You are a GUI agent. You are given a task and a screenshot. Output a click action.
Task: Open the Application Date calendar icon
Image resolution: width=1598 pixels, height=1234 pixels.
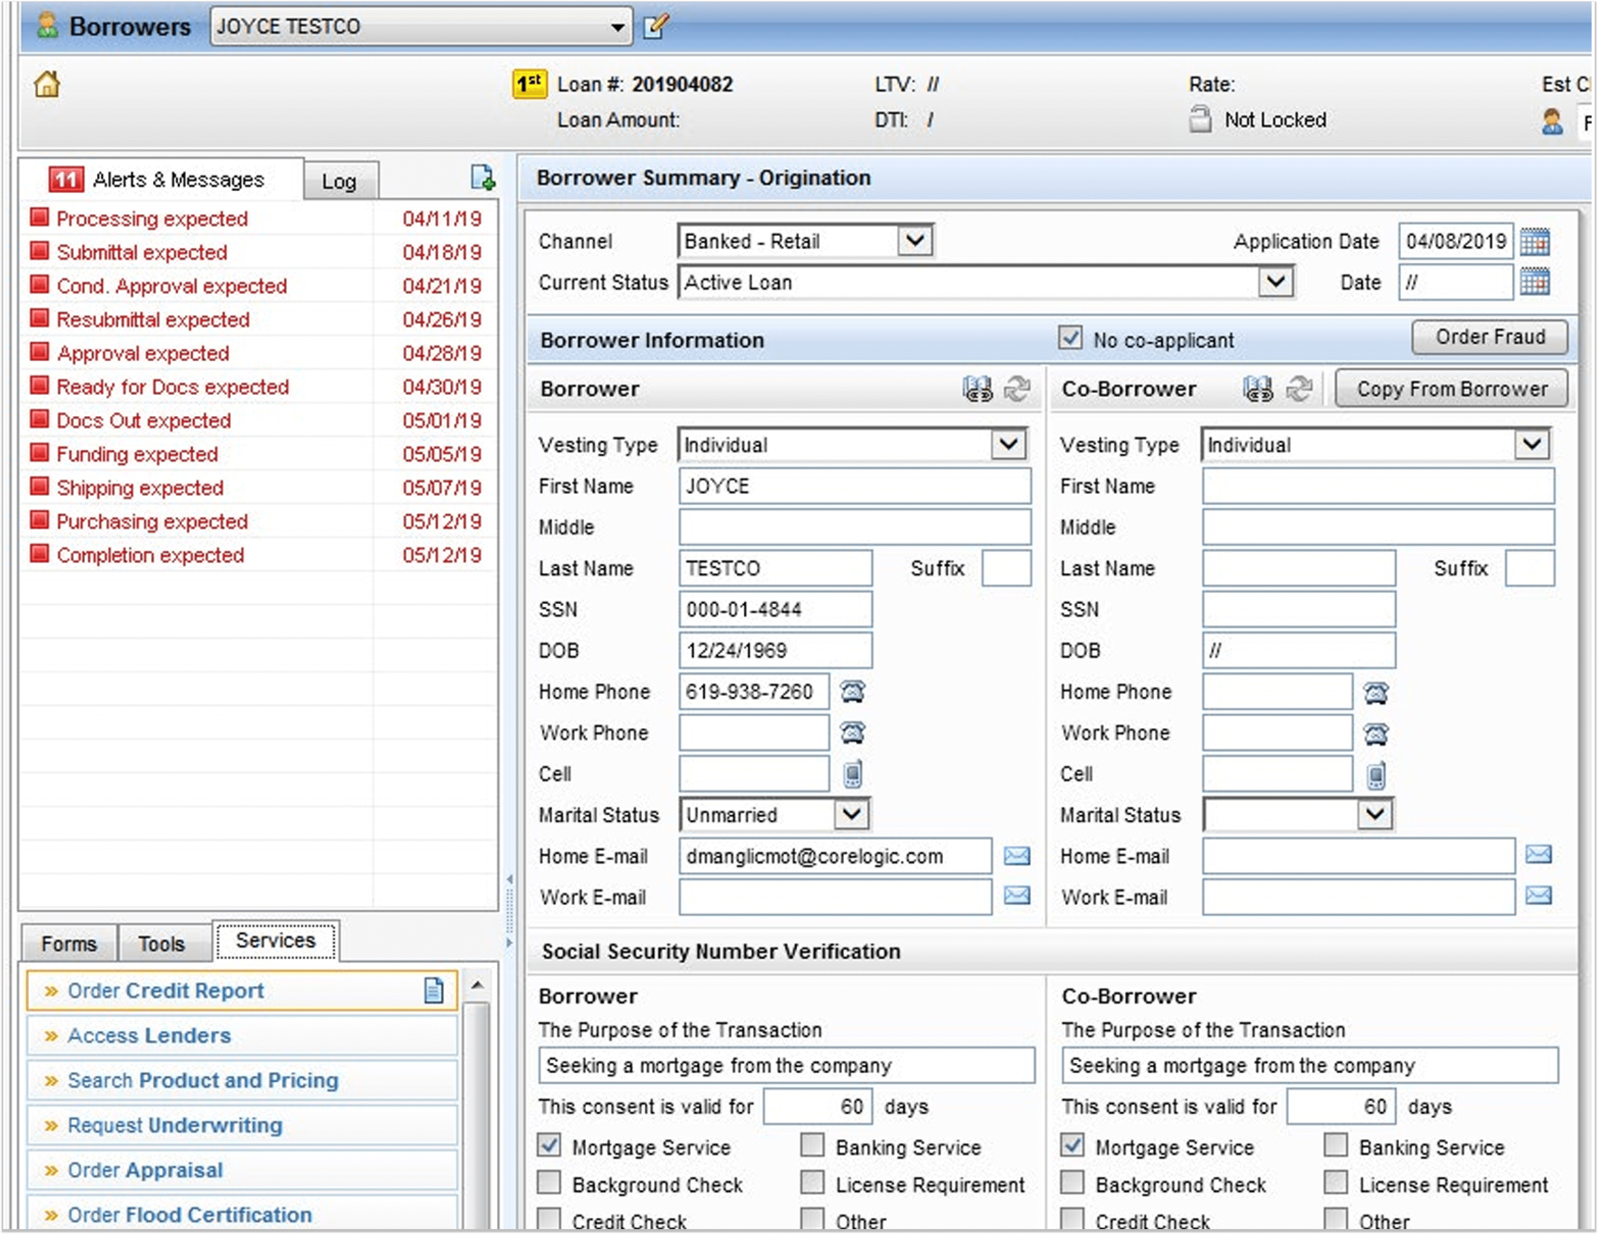point(1534,241)
